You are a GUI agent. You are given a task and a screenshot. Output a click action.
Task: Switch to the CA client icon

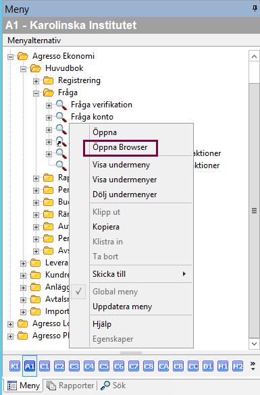click(163, 366)
